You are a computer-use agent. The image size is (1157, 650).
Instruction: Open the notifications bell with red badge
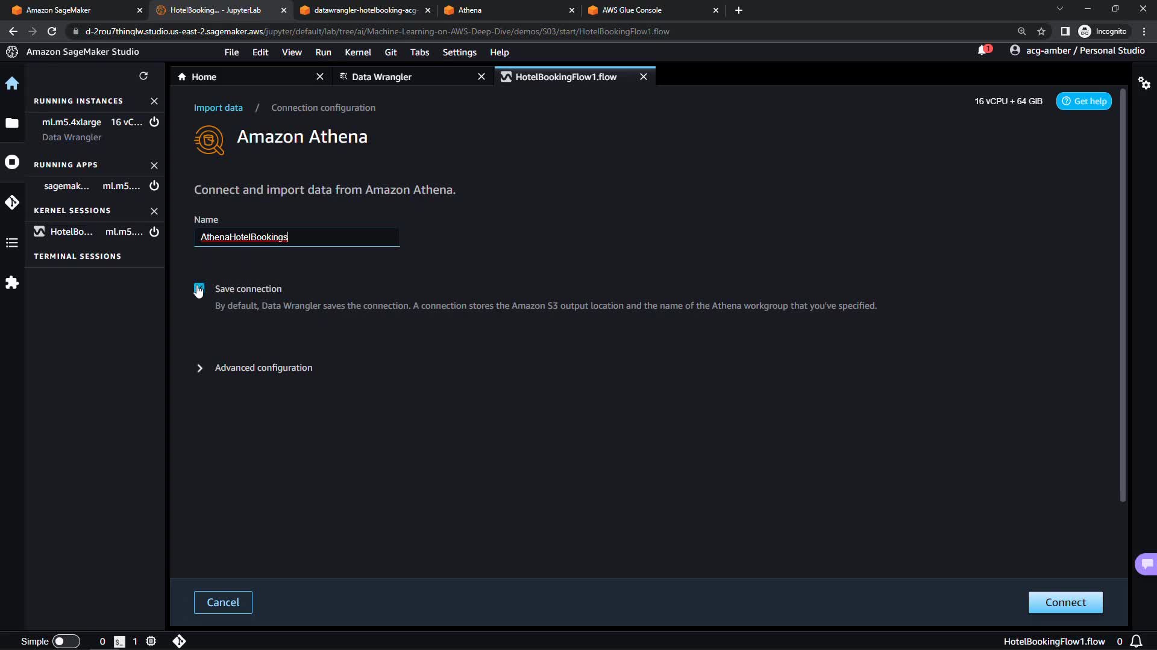(983, 51)
